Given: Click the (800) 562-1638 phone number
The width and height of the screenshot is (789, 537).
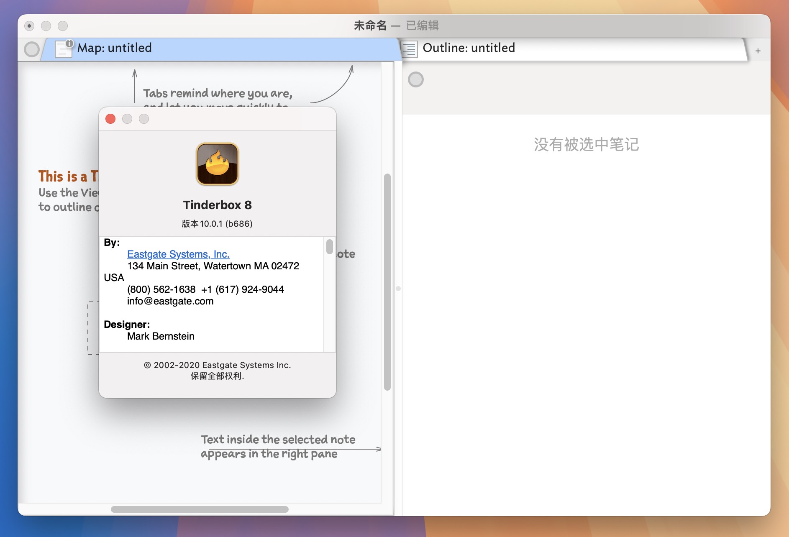Looking at the screenshot, I should 161,289.
